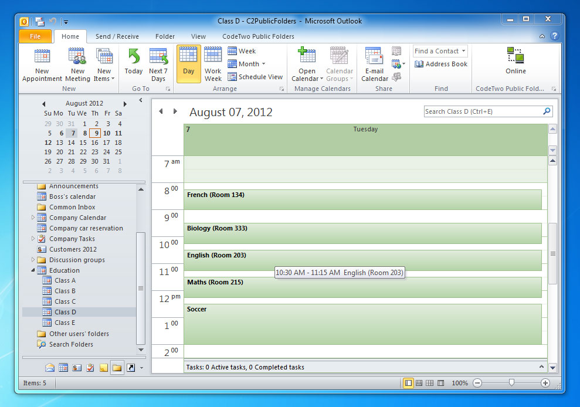Open the New Items dropdown

click(x=104, y=65)
